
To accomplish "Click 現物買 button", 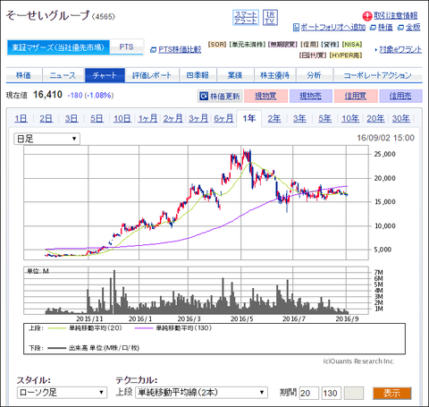I will tap(265, 96).
